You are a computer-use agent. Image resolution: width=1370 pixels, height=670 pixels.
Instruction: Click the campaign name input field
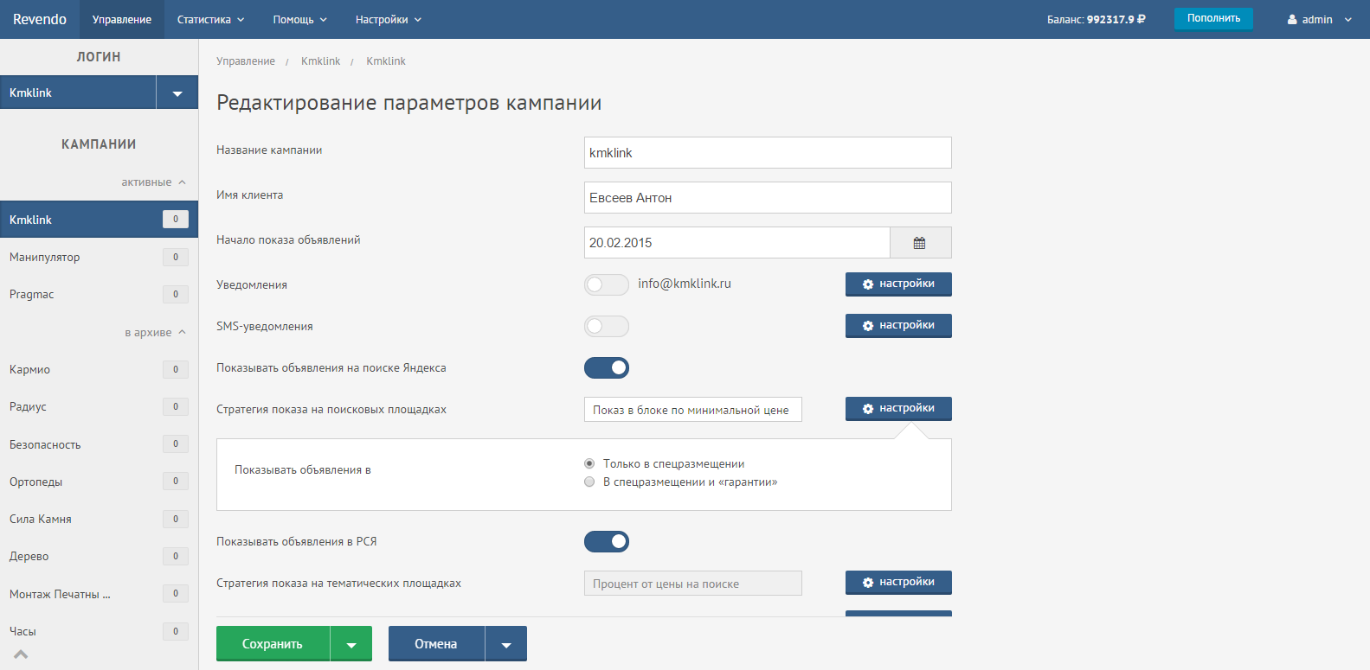[x=767, y=153]
